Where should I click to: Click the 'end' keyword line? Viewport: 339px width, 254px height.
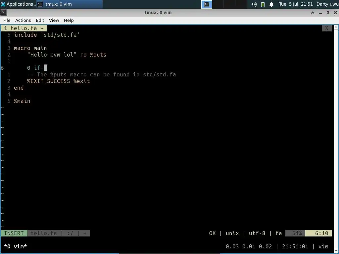click(19, 88)
